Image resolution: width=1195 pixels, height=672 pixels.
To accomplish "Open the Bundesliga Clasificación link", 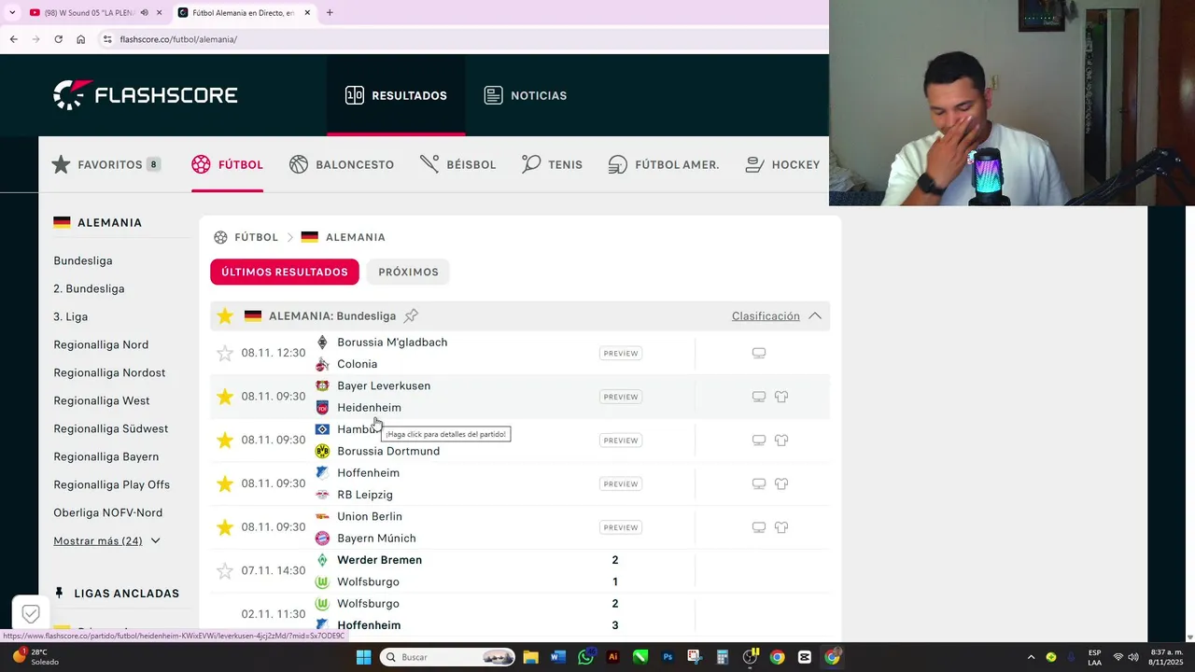I will 766,315.
